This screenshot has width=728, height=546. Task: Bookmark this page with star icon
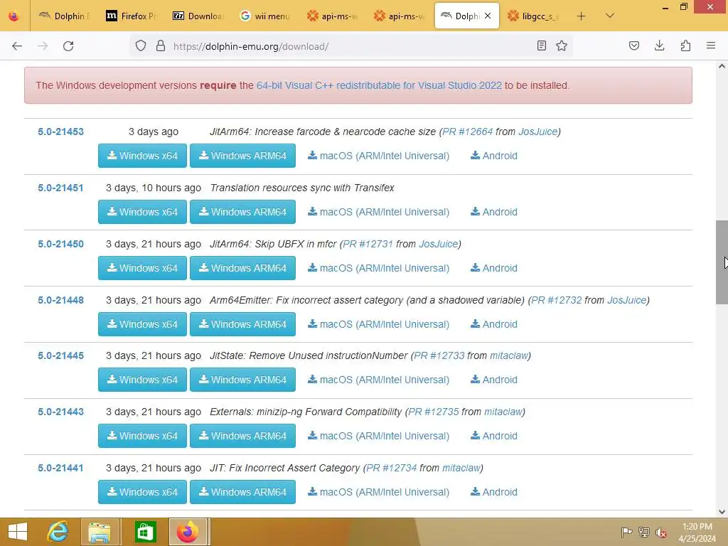562,46
